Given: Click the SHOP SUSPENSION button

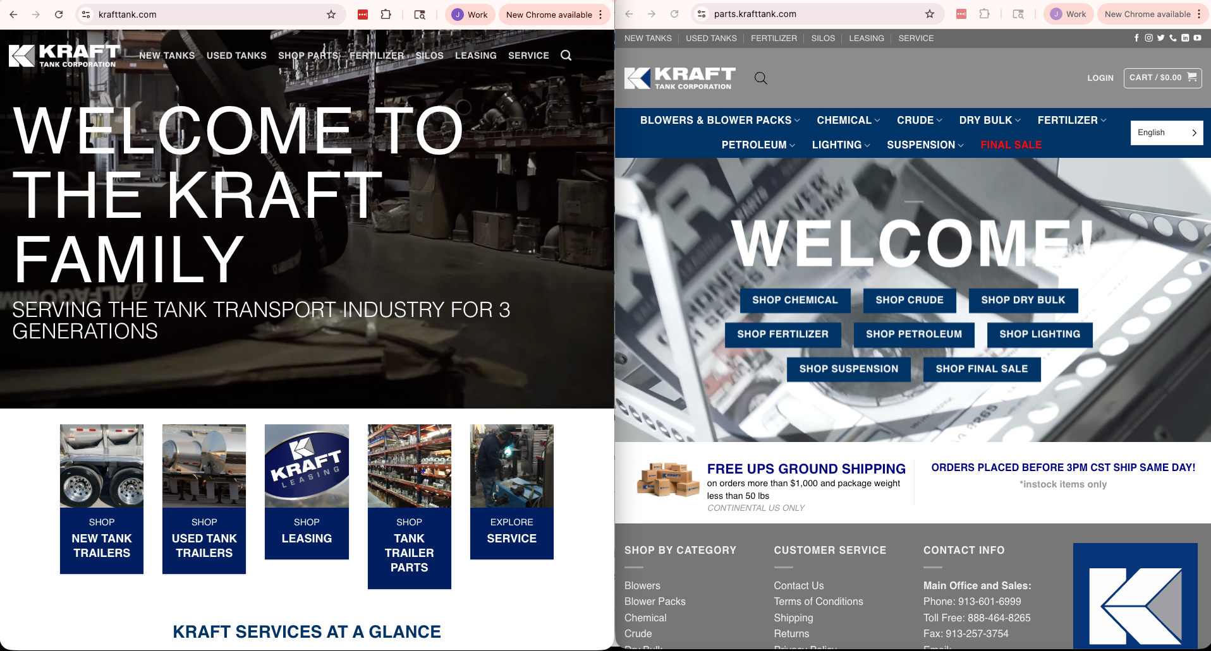Looking at the screenshot, I should (x=849, y=369).
